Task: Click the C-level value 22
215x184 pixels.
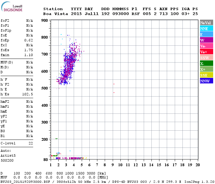Action: 31,143
